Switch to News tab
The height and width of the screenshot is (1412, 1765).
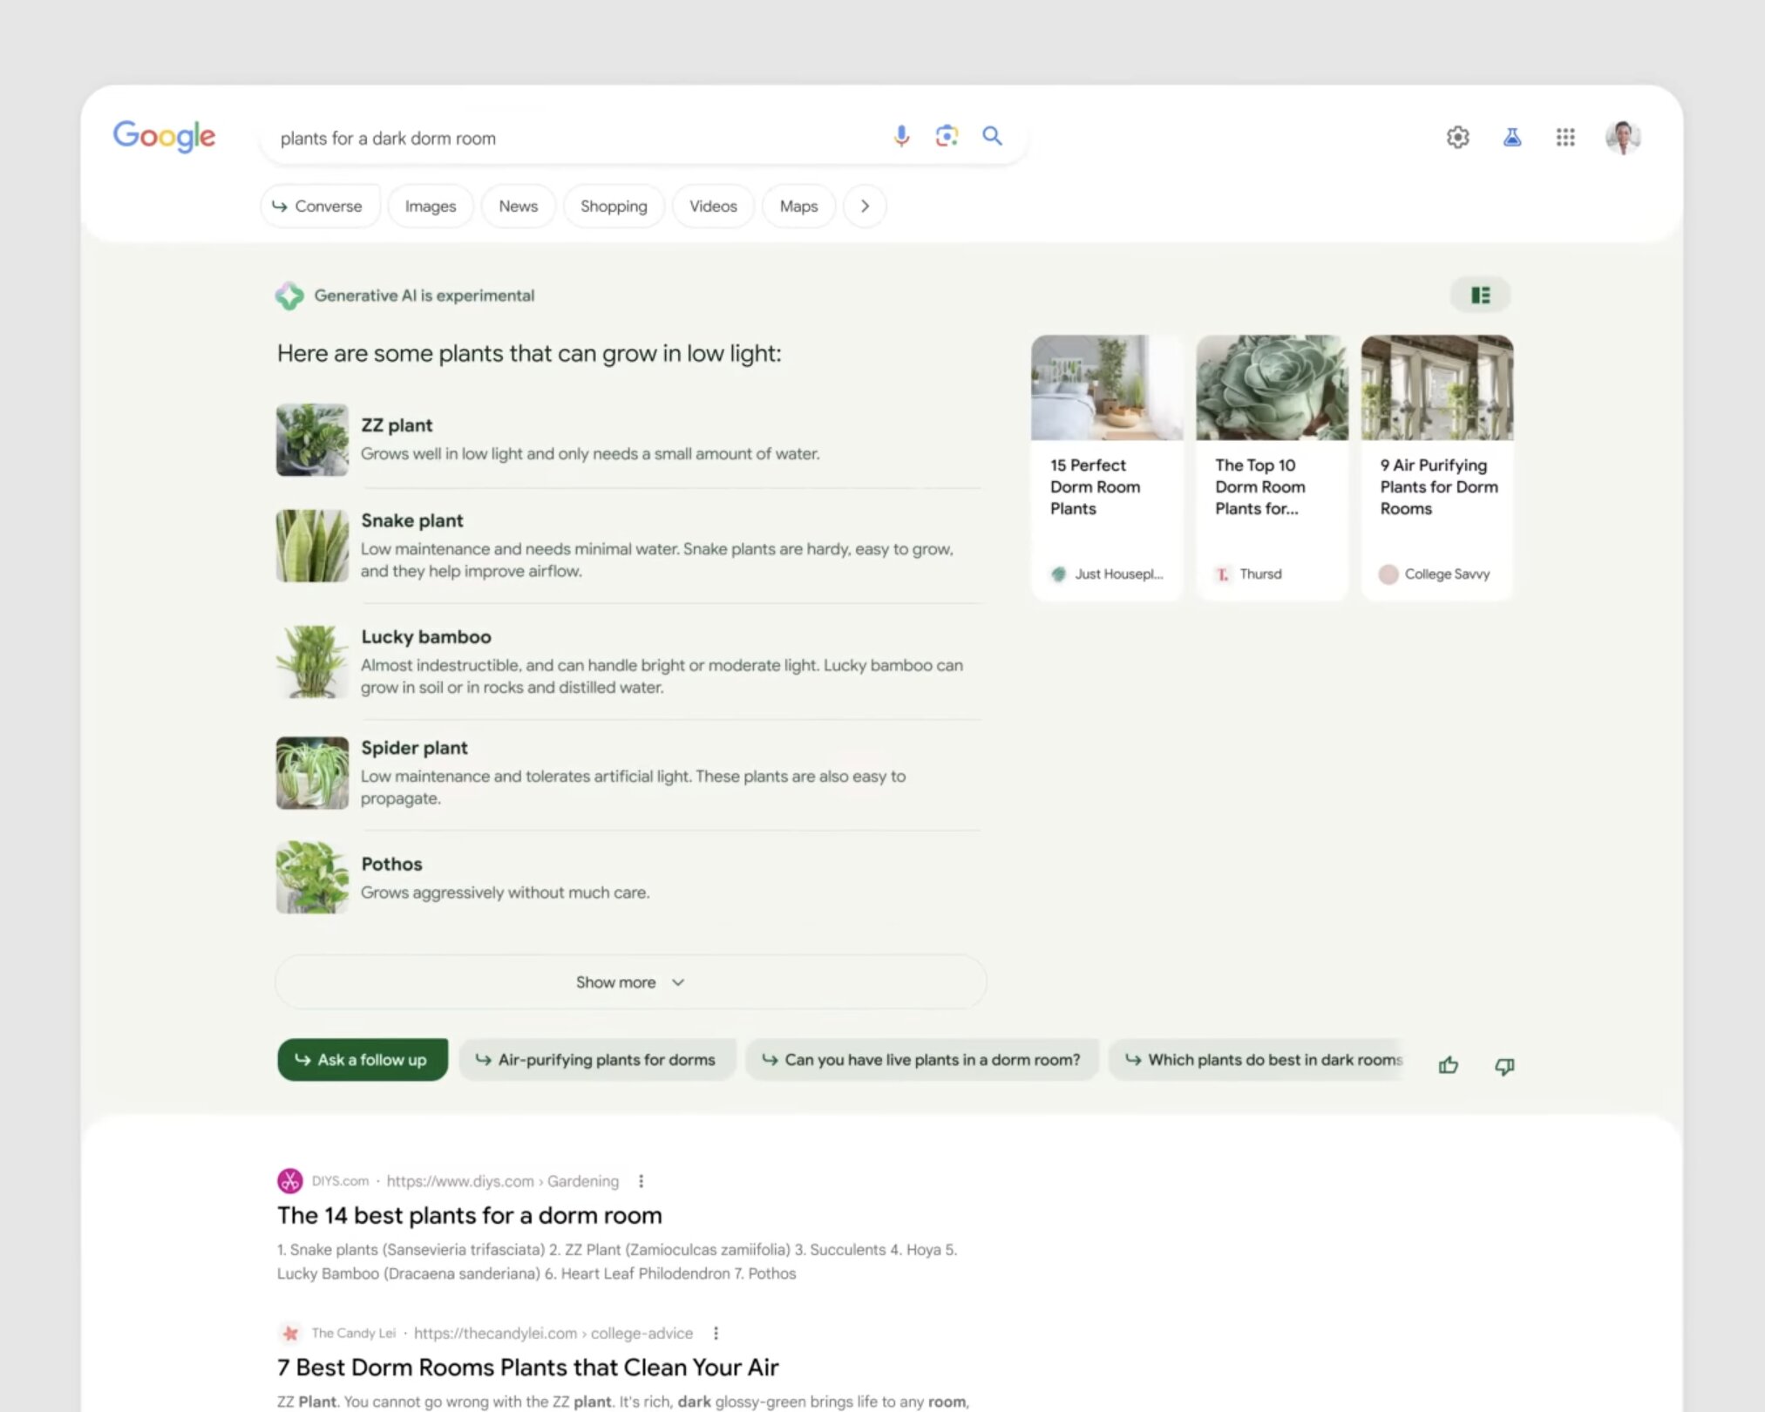tap(519, 207)
